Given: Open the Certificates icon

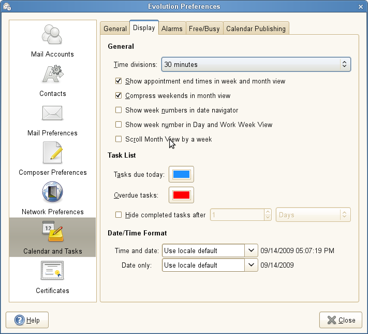Looking at the screenshot, I should 52,271.
